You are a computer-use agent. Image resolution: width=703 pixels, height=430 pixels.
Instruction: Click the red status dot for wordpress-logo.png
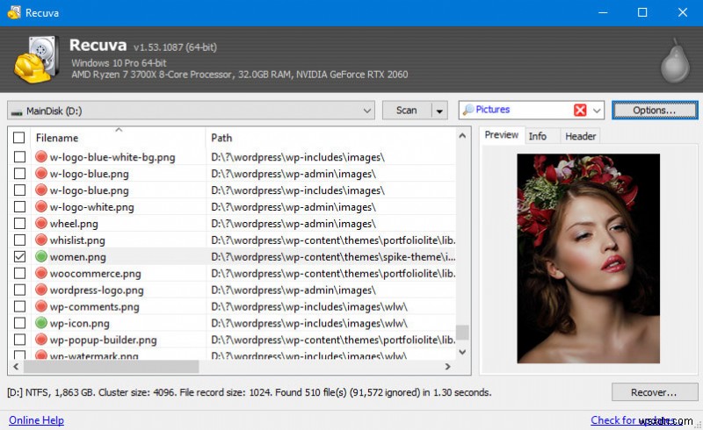coord(41,290)
